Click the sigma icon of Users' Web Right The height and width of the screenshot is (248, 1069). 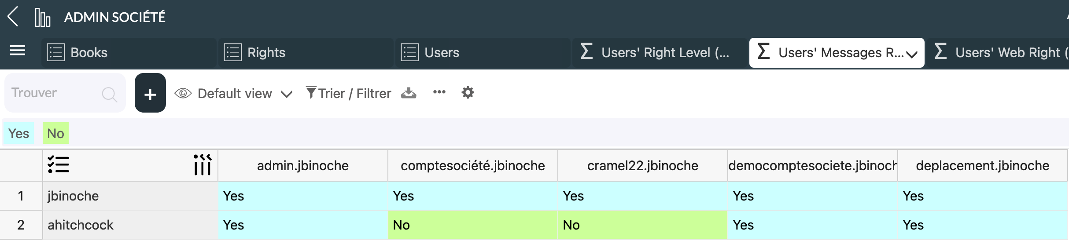940,51
